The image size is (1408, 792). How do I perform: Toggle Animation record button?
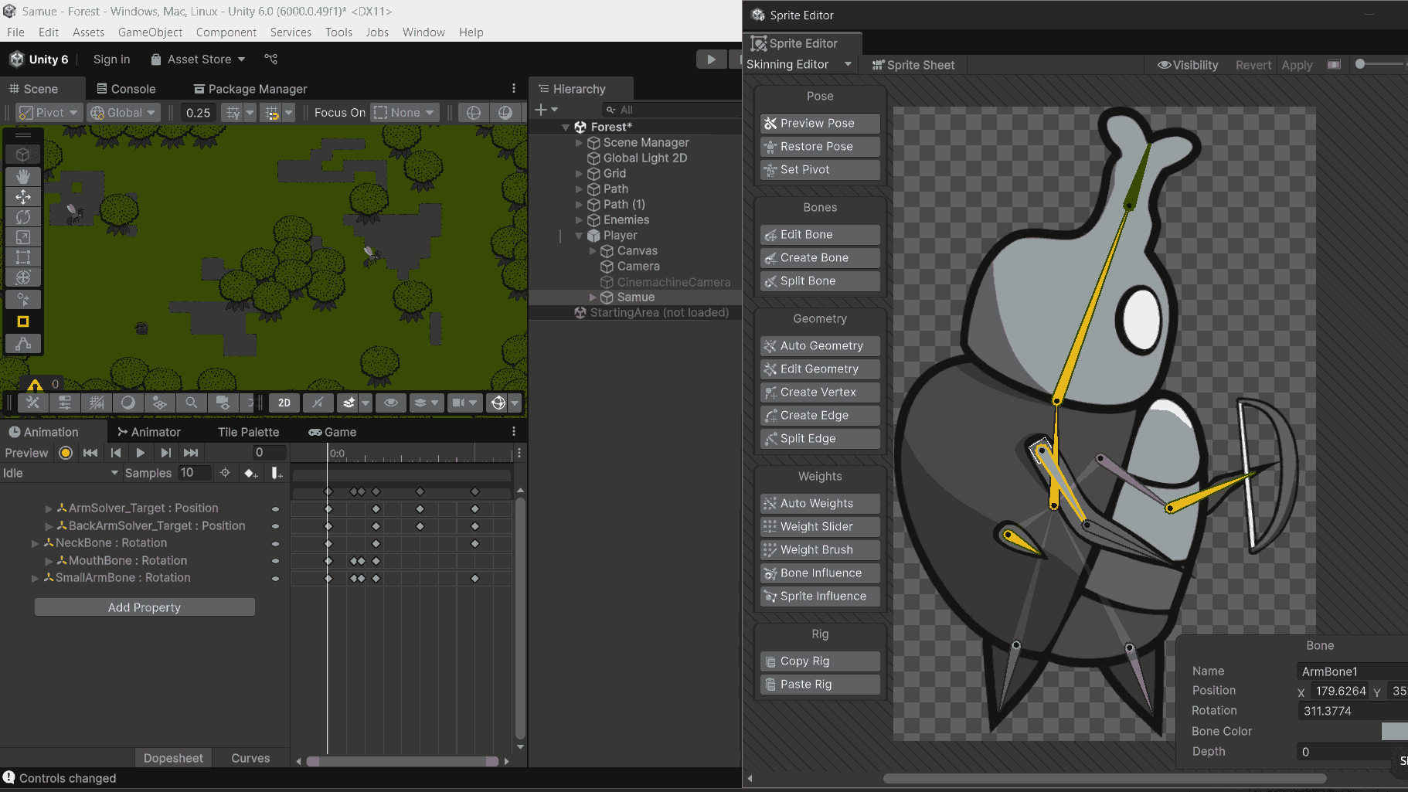(x=66, y=453)
